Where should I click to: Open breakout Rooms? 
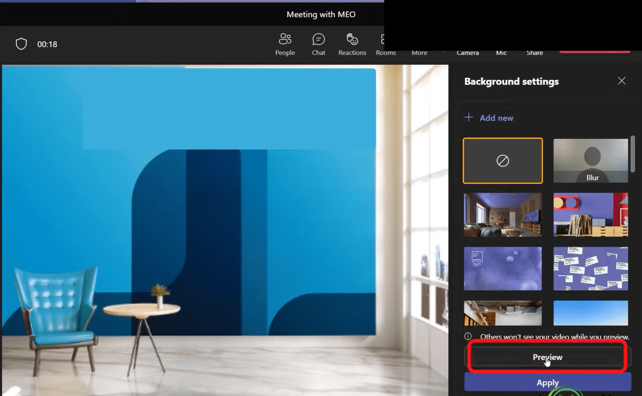point(385,43)
